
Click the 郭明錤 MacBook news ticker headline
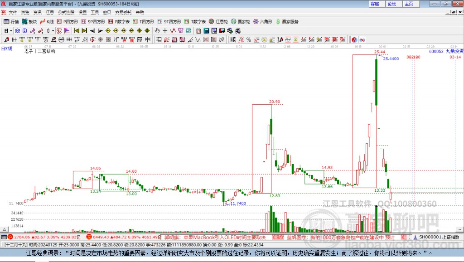pyautogui.click(x=215, y=238)
